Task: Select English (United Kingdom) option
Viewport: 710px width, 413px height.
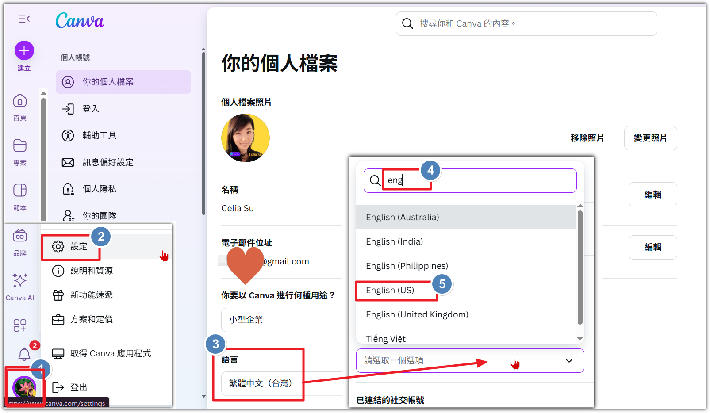Action: (466, 314)
